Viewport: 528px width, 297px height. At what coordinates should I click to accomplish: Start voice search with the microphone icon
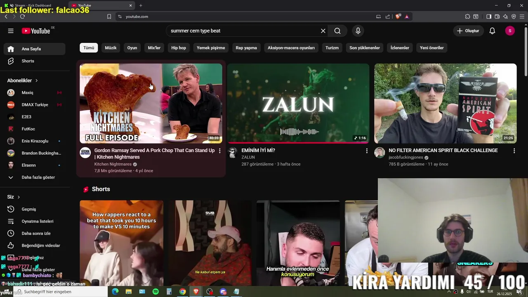(358, 31)
